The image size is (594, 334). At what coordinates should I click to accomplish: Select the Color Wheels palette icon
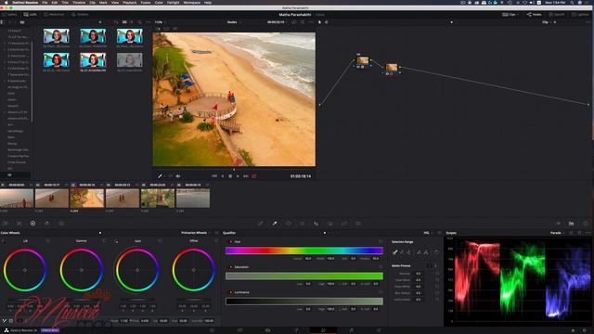[33, 224]
